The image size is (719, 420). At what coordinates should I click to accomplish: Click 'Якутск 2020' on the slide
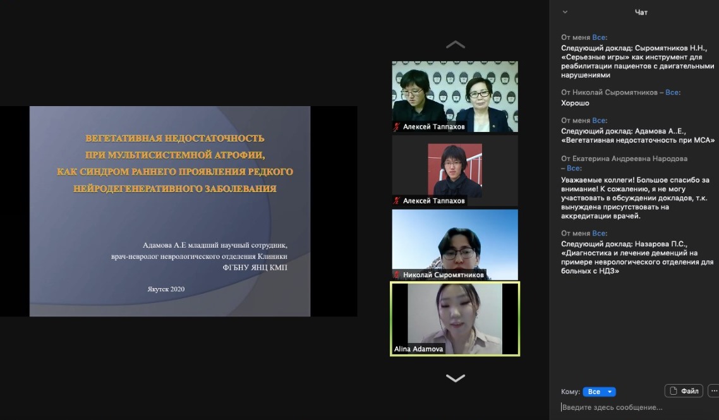166,289
